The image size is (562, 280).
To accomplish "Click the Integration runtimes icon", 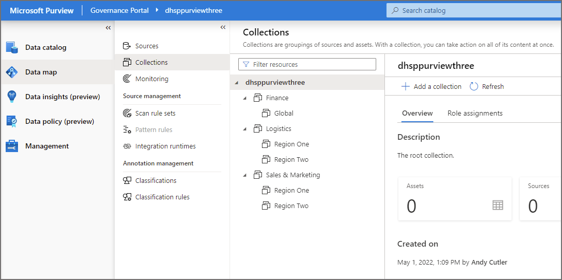I will click(127, 146).
